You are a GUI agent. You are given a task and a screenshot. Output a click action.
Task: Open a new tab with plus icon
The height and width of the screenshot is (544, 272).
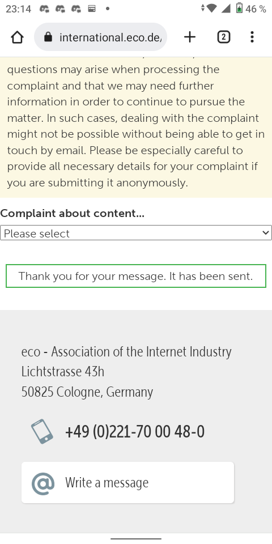(190, 37)
